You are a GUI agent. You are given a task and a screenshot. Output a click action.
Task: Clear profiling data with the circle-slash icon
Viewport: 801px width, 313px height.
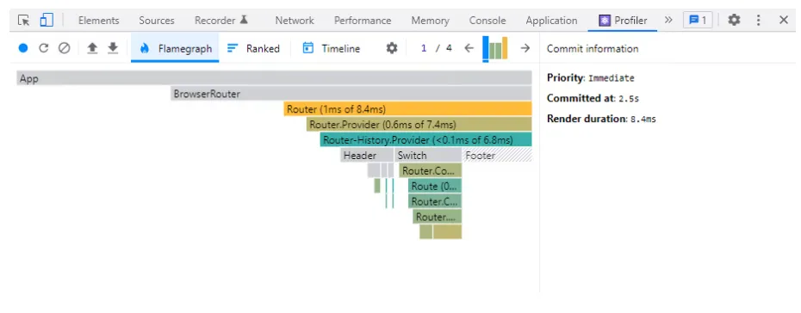click(64, 48)
